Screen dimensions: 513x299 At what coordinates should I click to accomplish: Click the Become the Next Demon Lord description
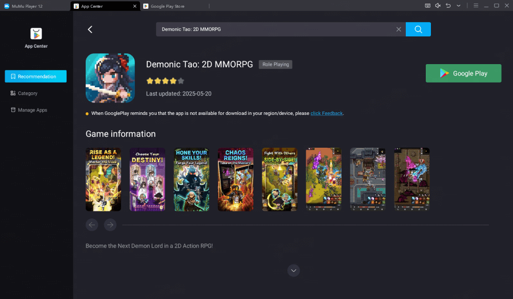tap(149, 246)
